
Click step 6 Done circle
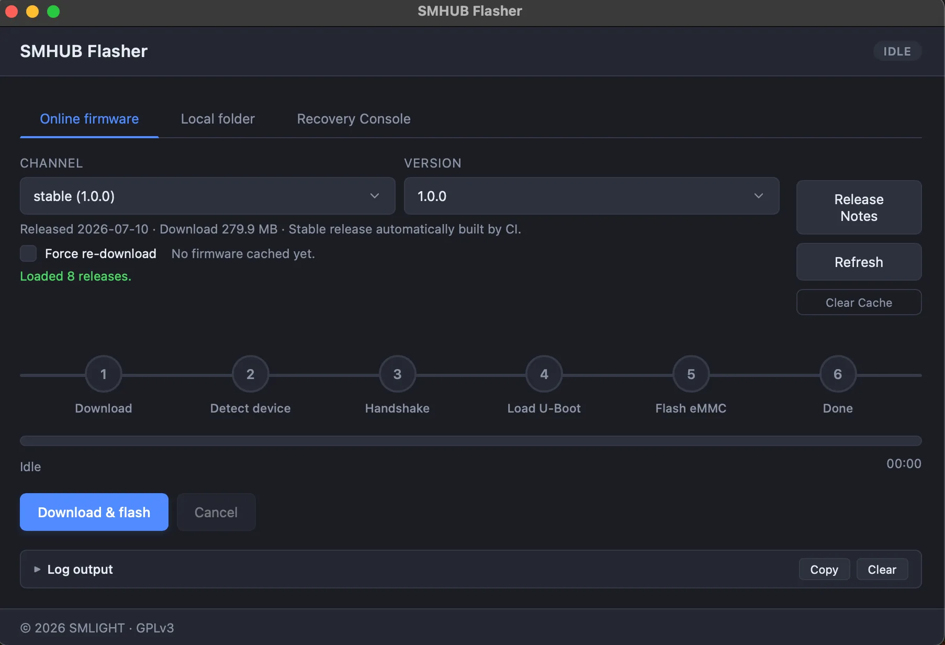(x=838, y=374)
